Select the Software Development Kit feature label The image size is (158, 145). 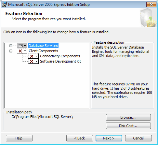[60, 61]
